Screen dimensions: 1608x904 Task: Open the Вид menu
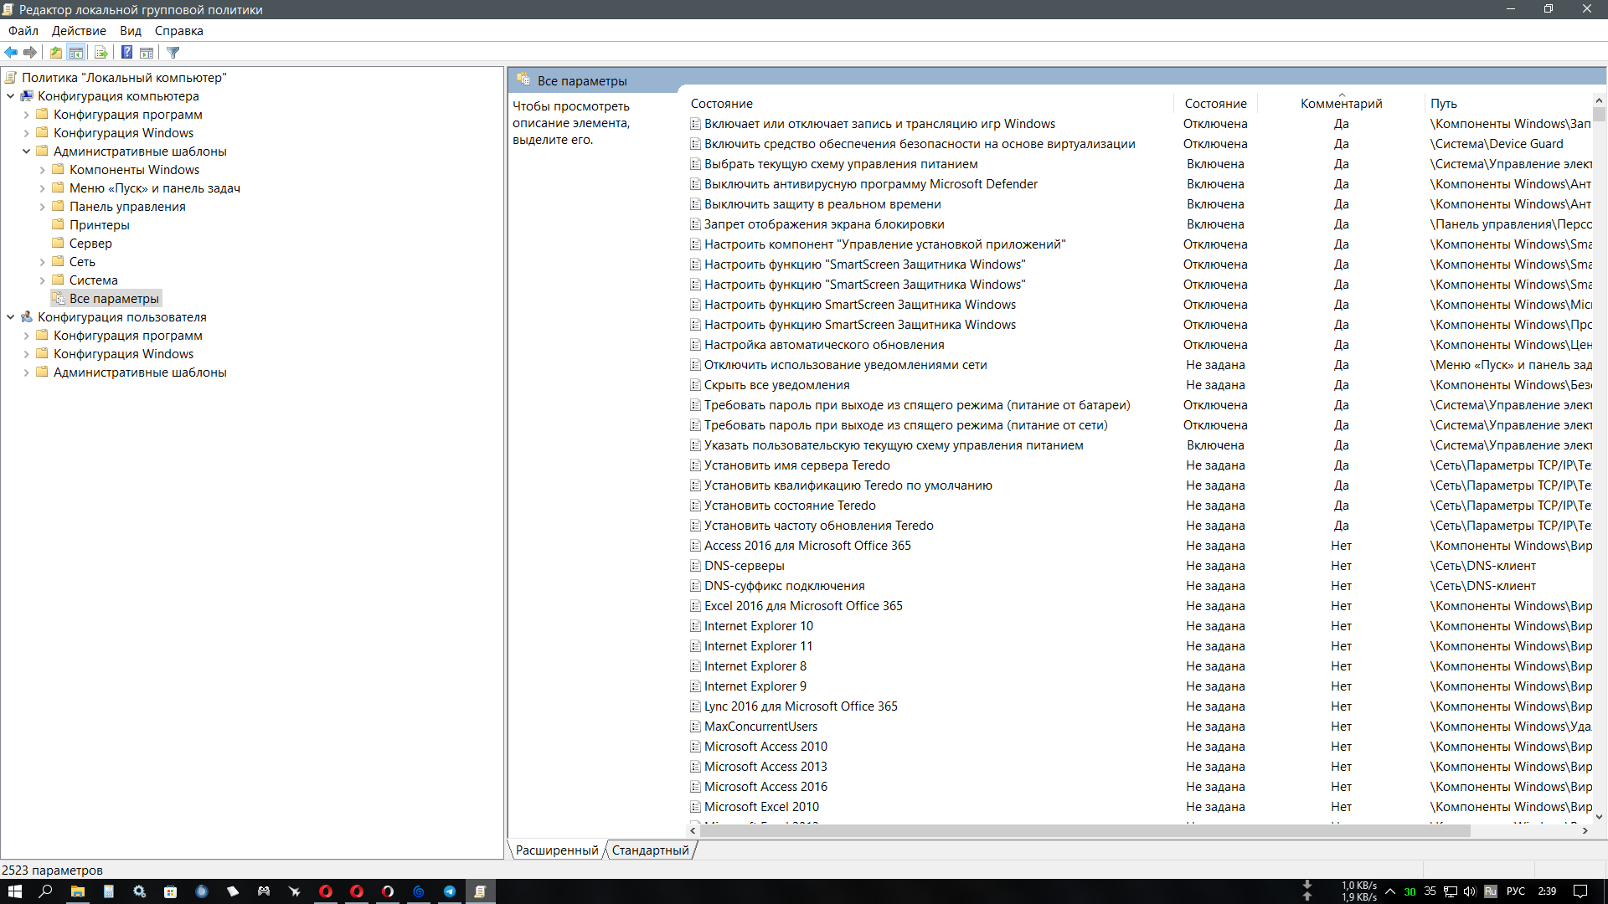131,31
